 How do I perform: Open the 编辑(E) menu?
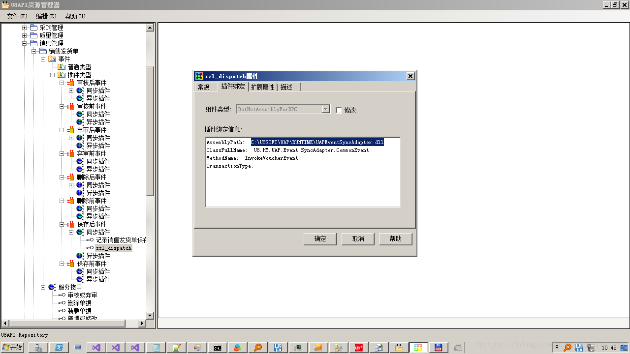point(46,16)
